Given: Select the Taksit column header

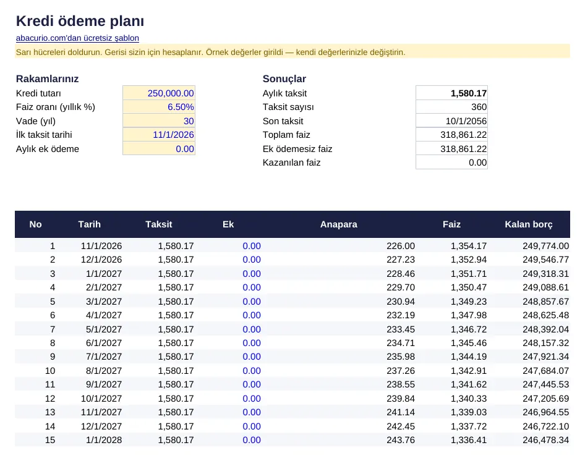Looking at the screenshot, I should click(x=159, y=224).
